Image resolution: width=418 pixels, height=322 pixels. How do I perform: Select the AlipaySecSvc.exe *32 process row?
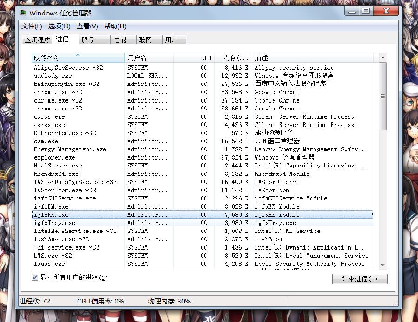click(x=202, y=68)
